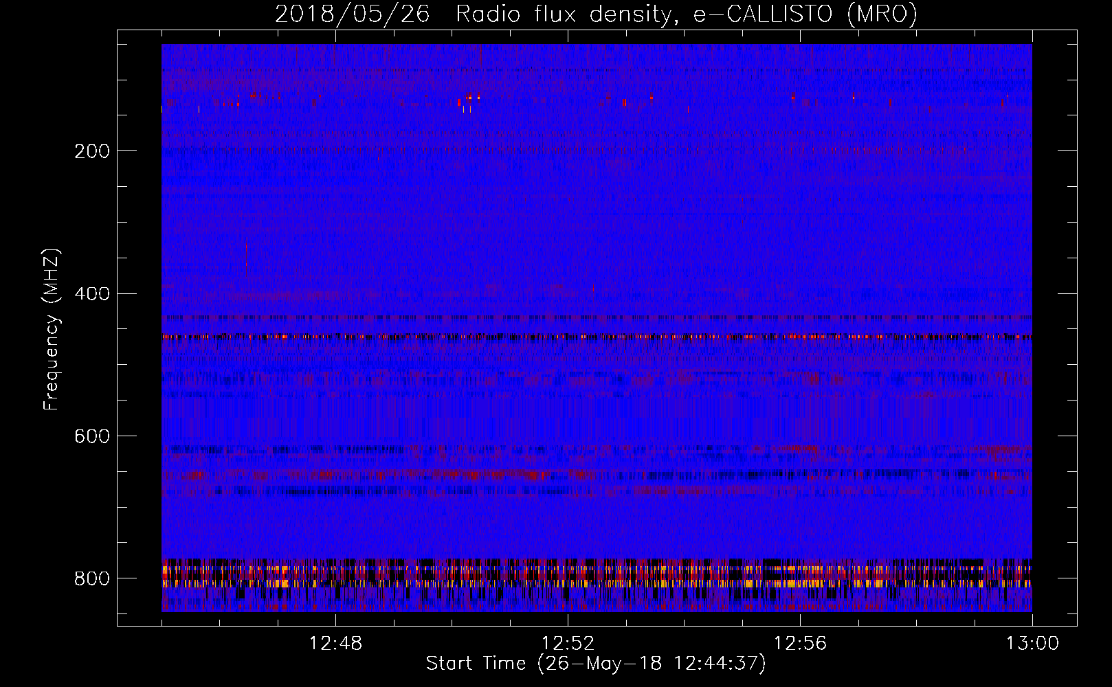Click the 600 frequency tick label
1112x687 pixels.
pos(92,436)
